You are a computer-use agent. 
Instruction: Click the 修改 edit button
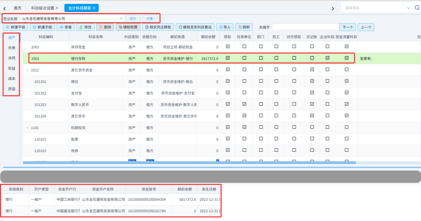click(85, 27)
